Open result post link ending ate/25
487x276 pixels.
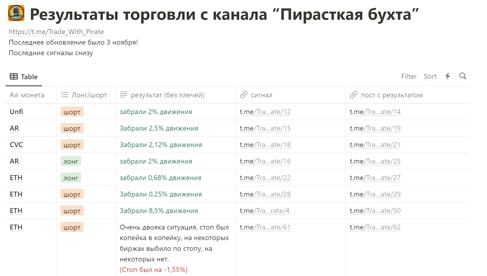coord(375,161)
